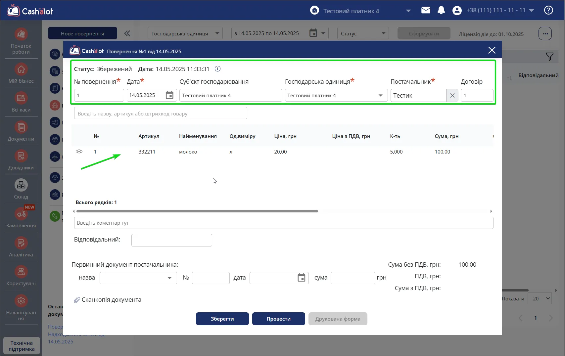Toggle eye icon for молоко row

(x=79, y=152)
